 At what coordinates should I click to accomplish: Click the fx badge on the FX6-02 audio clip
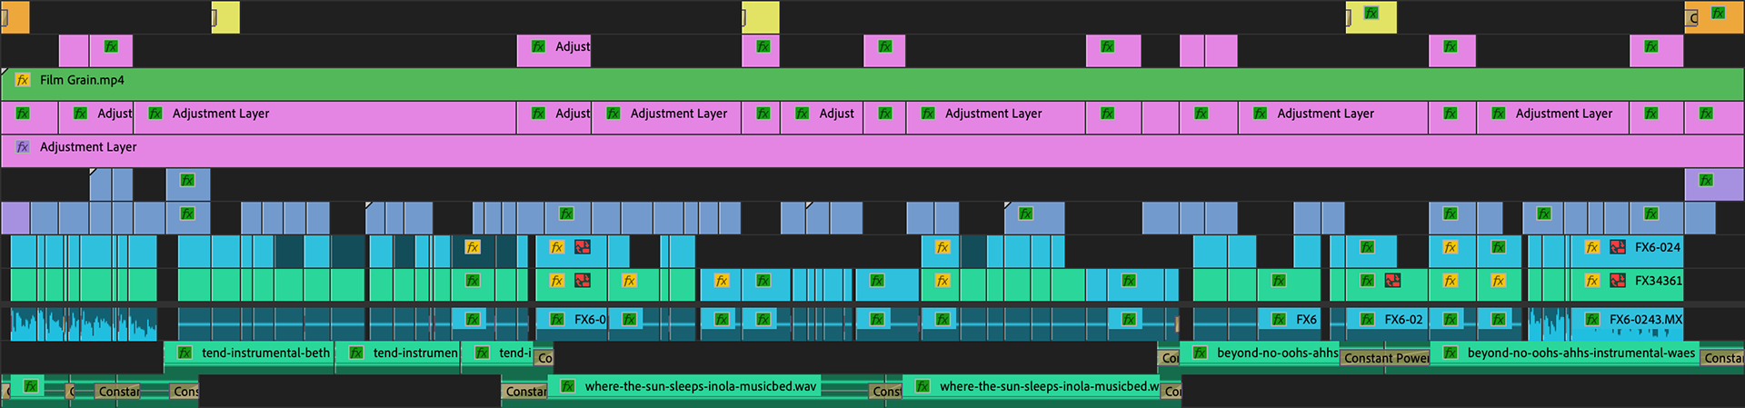[x=1367, y=320]
